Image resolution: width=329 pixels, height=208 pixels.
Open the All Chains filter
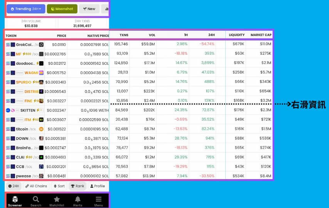point(36,186)
